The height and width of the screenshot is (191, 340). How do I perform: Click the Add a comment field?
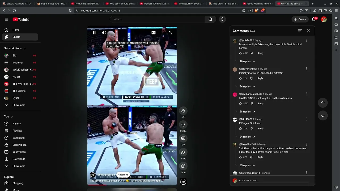tap(274, 180)
